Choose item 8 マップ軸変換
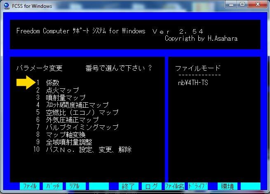Screen dimensions: 270x194 [x=61, y=134]
